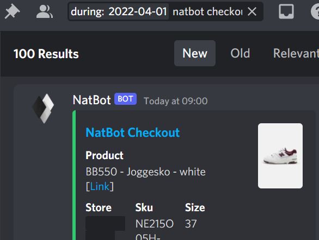Clear the search with the X icon
The height and width of the screenshot is (240, 319).
click(x=252, y=11)
